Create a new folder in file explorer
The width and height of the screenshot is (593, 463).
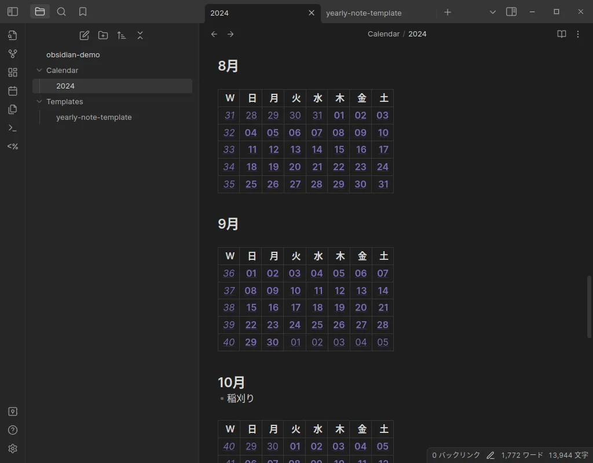(103, 35)
